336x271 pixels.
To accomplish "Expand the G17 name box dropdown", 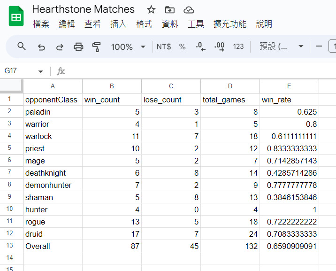I will pos(40,71).
